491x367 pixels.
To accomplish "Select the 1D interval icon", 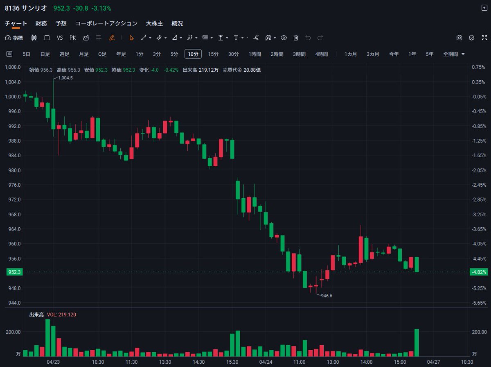I will pos(9,54).
